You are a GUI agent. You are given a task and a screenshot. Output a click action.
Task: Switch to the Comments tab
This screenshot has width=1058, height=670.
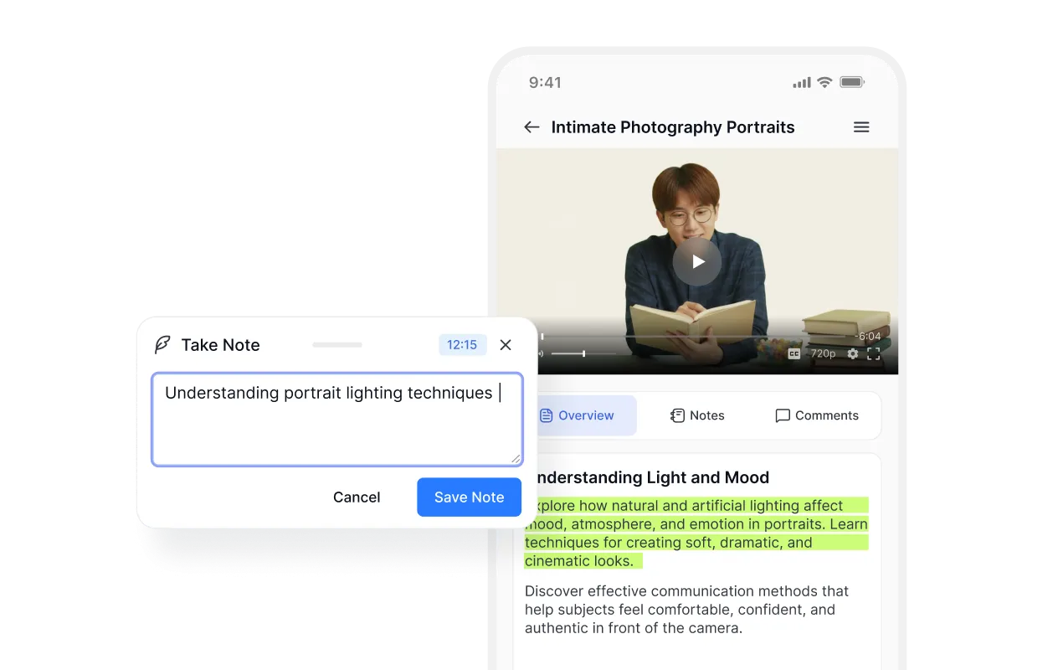pos(817,415)
